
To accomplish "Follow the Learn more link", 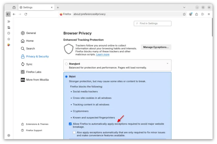I will pos(103,55).
